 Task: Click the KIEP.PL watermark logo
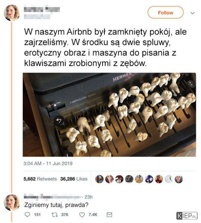pyautogui.click(x=187, y=216)
